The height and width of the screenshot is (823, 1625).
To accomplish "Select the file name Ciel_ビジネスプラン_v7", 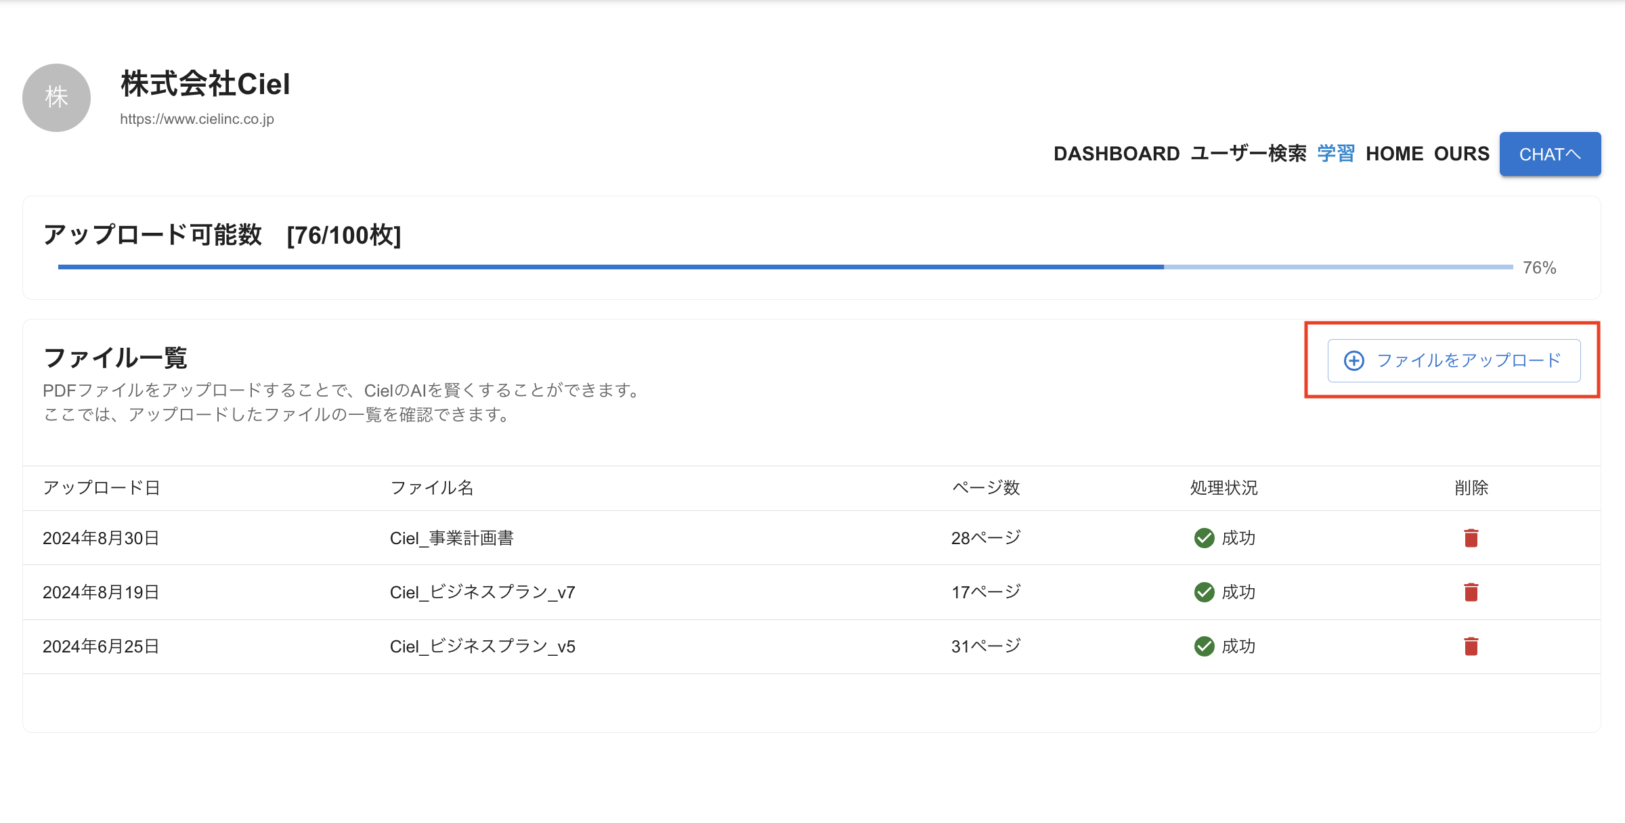I will click(483, 592).
